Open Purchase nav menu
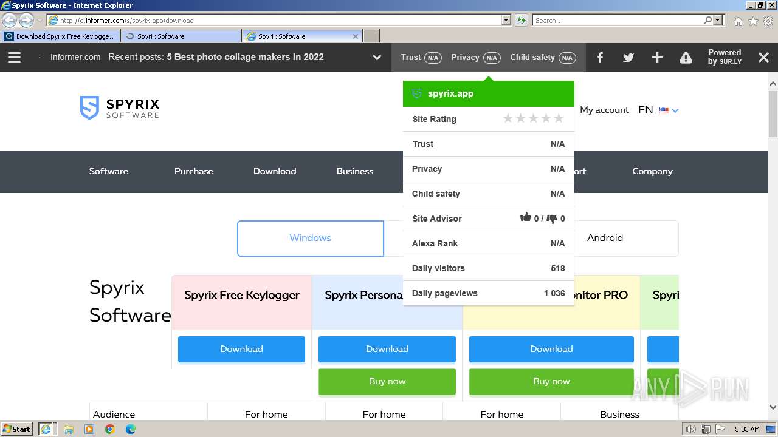The width and height of the screenshot is (778, 437). tap(194, 171)
